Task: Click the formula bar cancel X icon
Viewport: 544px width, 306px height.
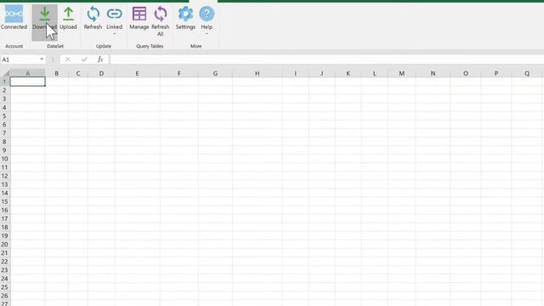Action: (68, 59)
